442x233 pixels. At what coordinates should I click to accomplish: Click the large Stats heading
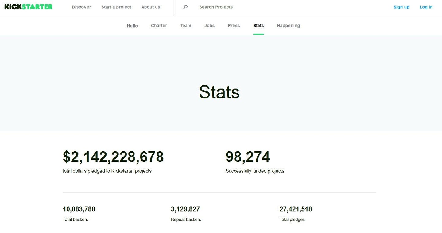[219, 92]
